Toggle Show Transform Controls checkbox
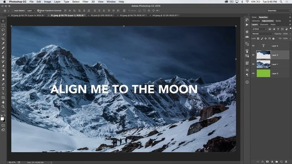This screenshot has width=292, height=164. pyautogui.click(x=38, y=10)
